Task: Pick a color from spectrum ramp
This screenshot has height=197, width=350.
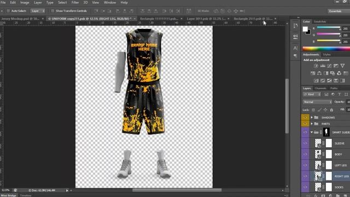Action: [x=326, y=49]
